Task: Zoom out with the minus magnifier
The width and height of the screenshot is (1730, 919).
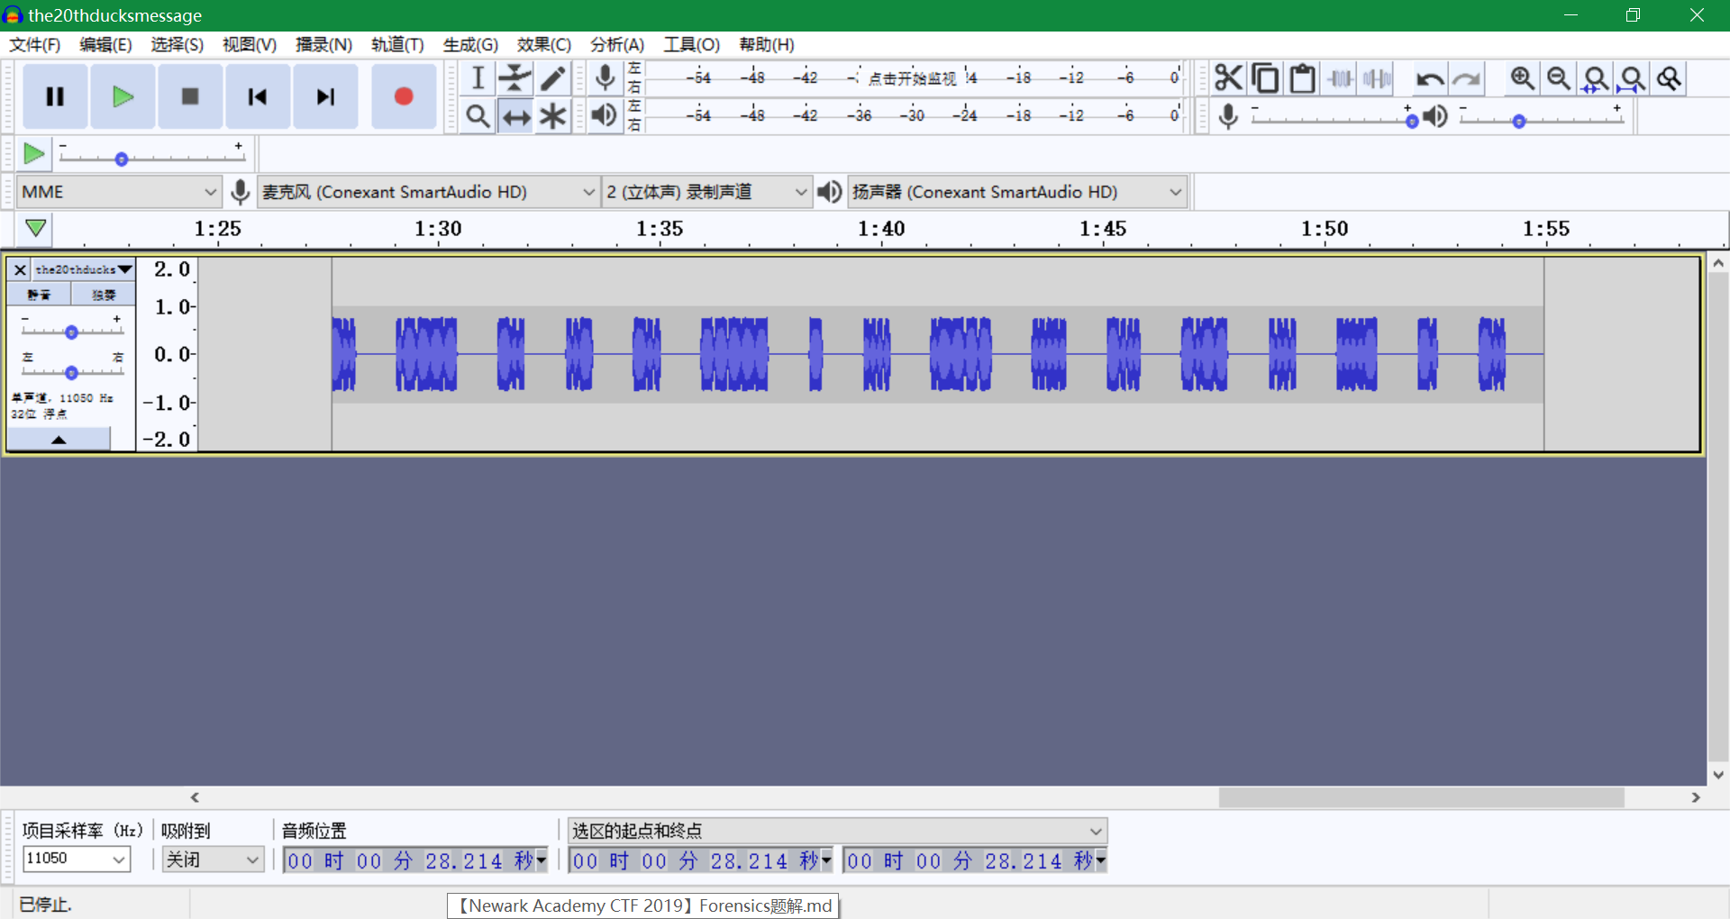Action: pyautogui.click(x=1559, y=79)
